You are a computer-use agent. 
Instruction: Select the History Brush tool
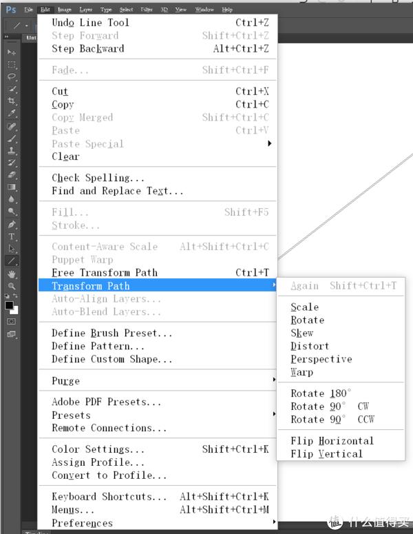click(x=12, y=163)
